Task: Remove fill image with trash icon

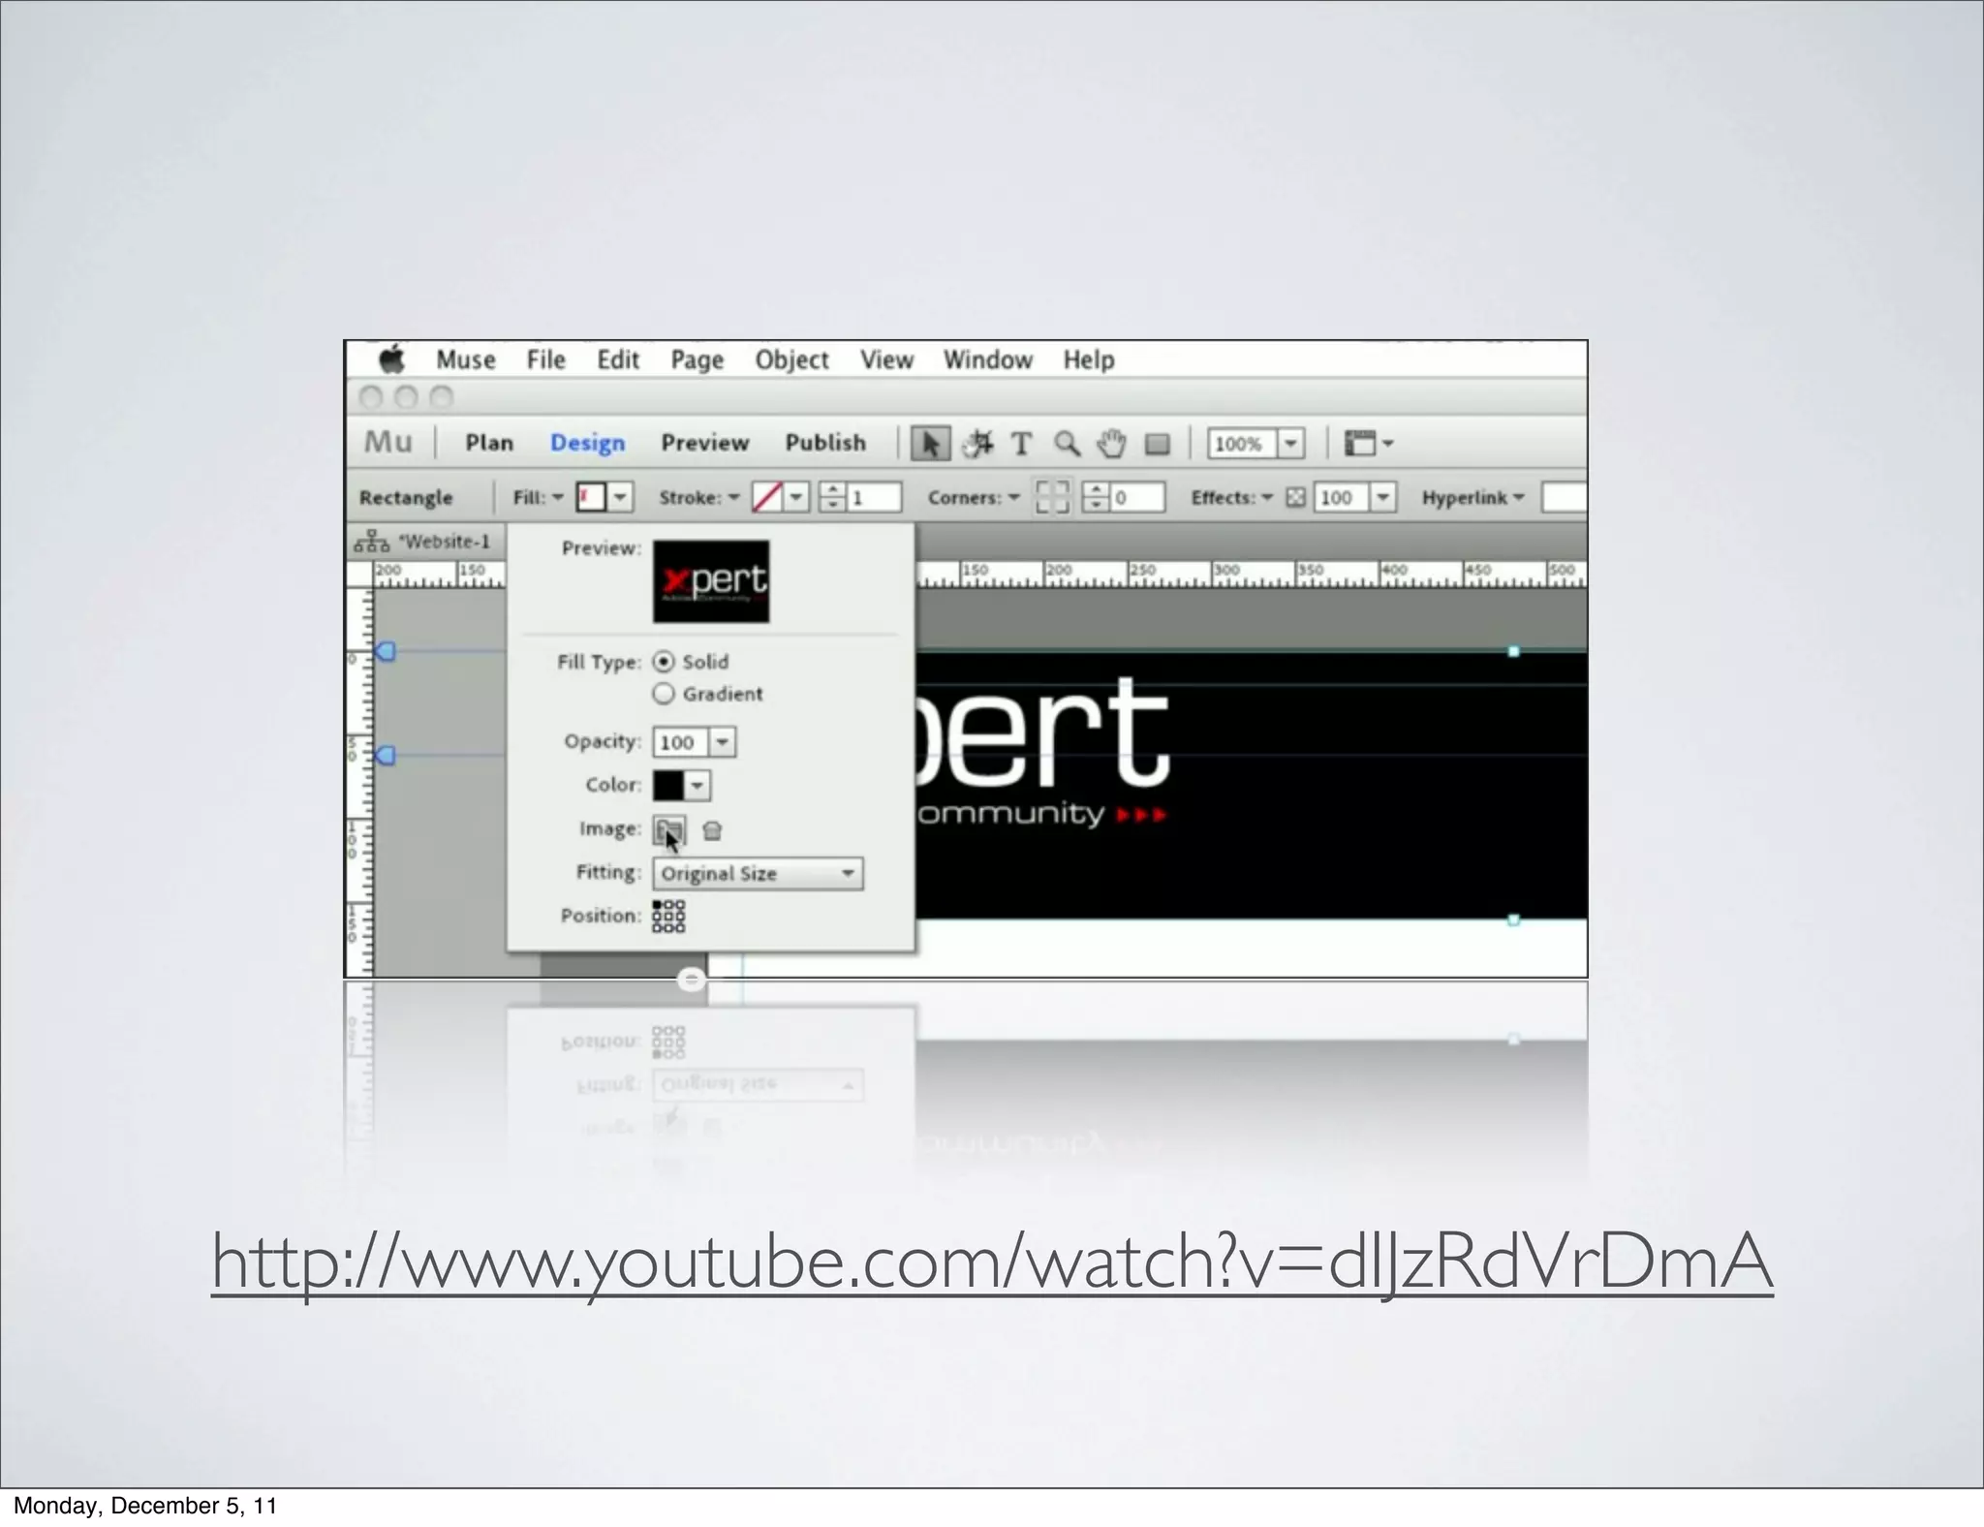Action: [712, 830]
